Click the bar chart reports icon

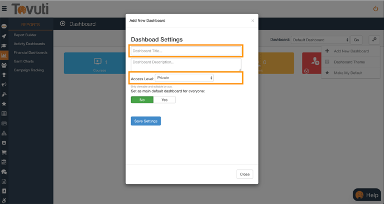[4, 56]
